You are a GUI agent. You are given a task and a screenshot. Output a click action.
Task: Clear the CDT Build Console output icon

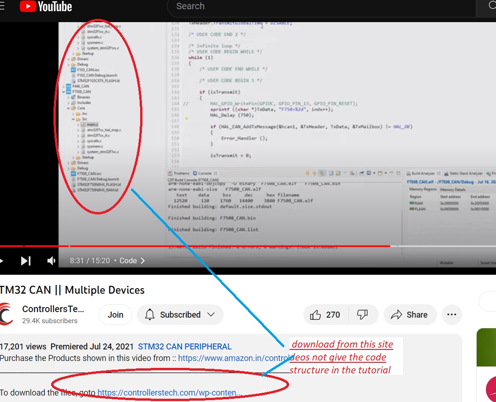pos(351,173)
